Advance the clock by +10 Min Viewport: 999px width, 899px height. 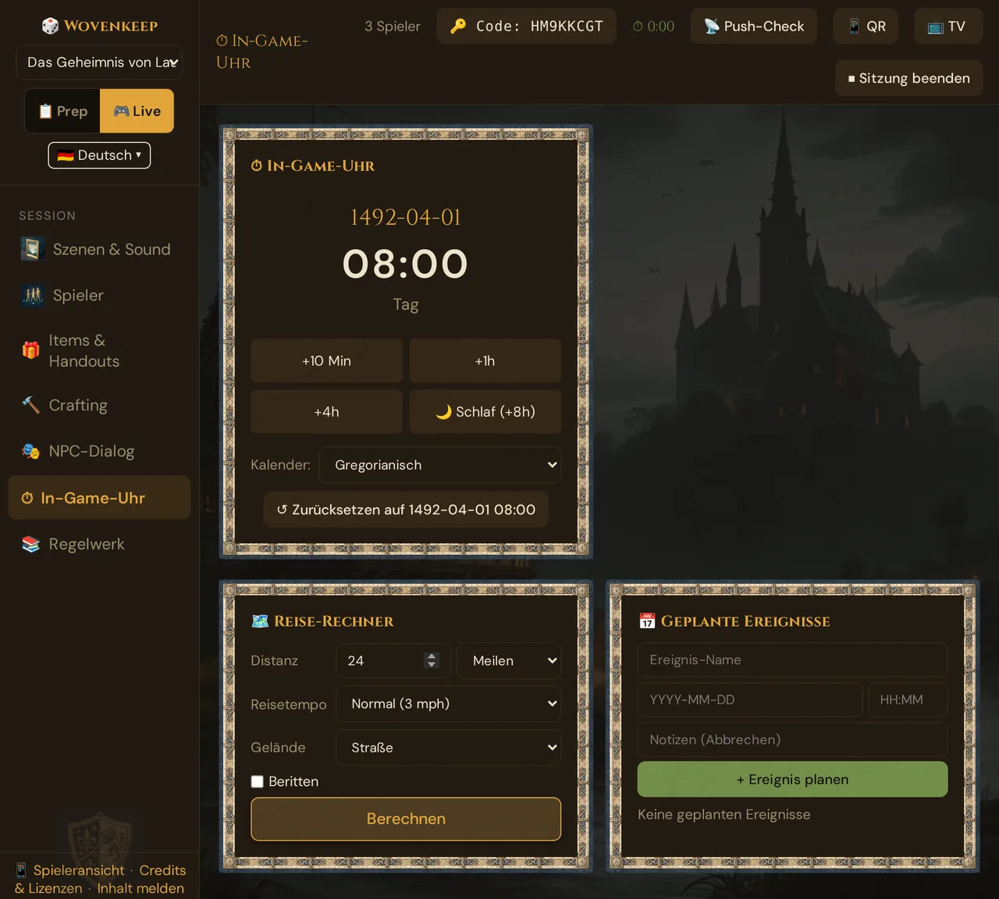326,361
